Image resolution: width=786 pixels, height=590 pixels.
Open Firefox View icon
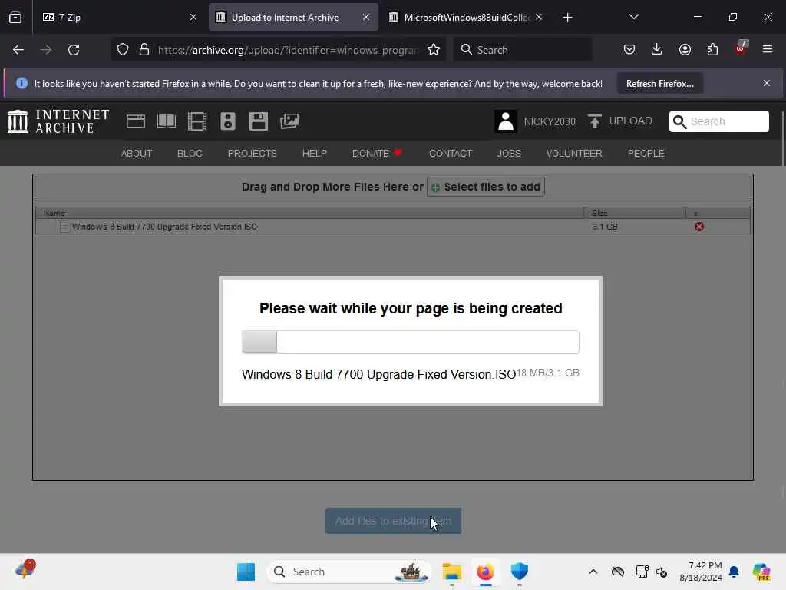click(x=15, y=18)
